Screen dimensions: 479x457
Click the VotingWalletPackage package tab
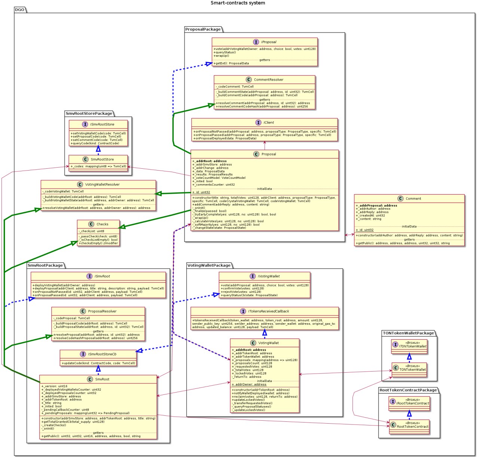(x=209, y=265)
